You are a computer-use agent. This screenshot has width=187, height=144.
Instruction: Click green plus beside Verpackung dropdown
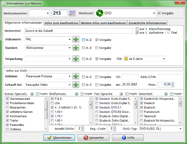pos(76,59)
